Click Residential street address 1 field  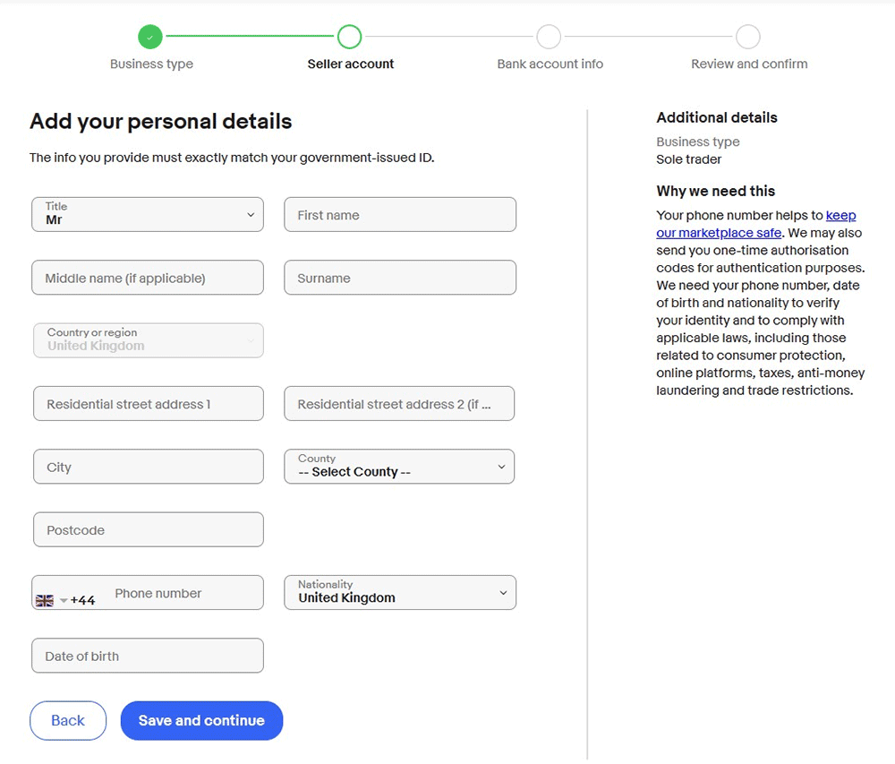tap(148, 404)
